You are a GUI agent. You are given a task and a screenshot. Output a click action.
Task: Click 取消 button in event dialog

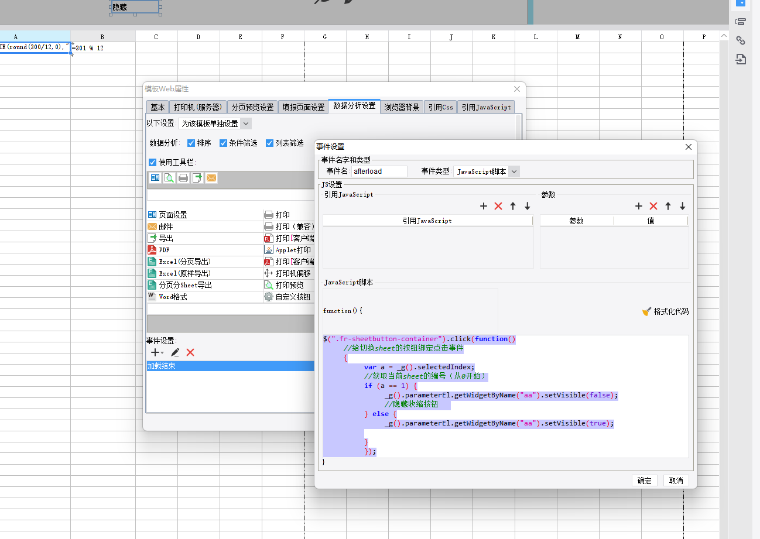(x=676, y=480)
